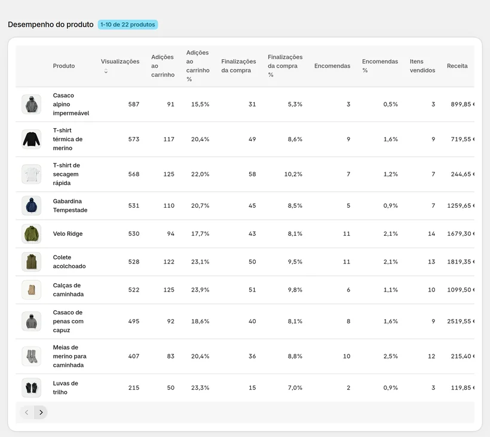Click revenue value 1679,30 €
The width and height of the screenshot is (490, 437).
pos(461,234)
